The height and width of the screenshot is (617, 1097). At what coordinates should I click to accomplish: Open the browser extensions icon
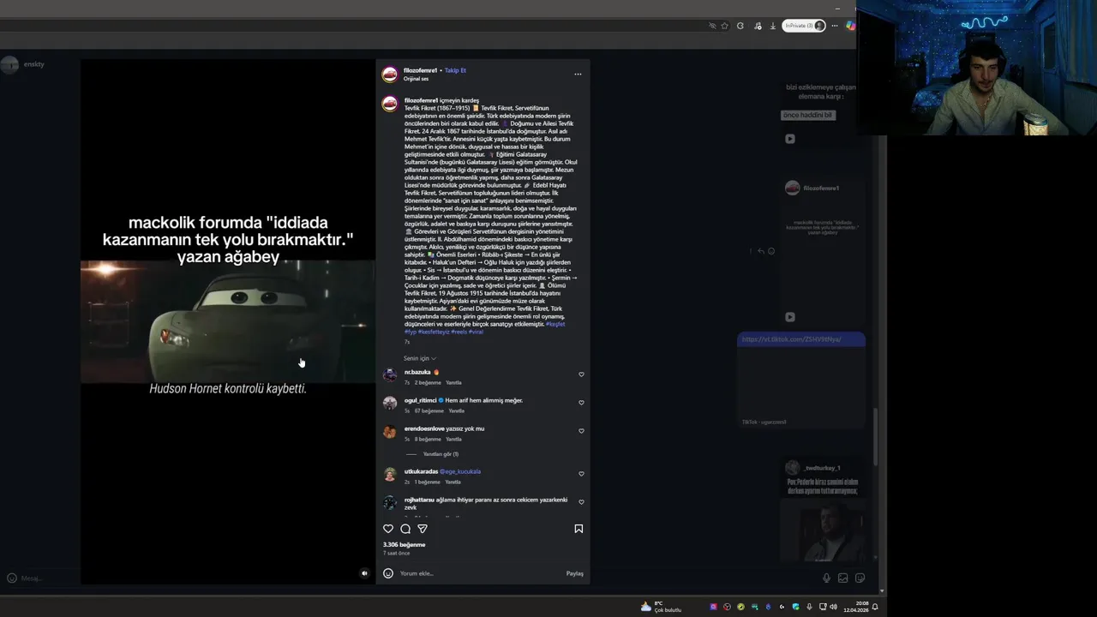tap(758, 26)
